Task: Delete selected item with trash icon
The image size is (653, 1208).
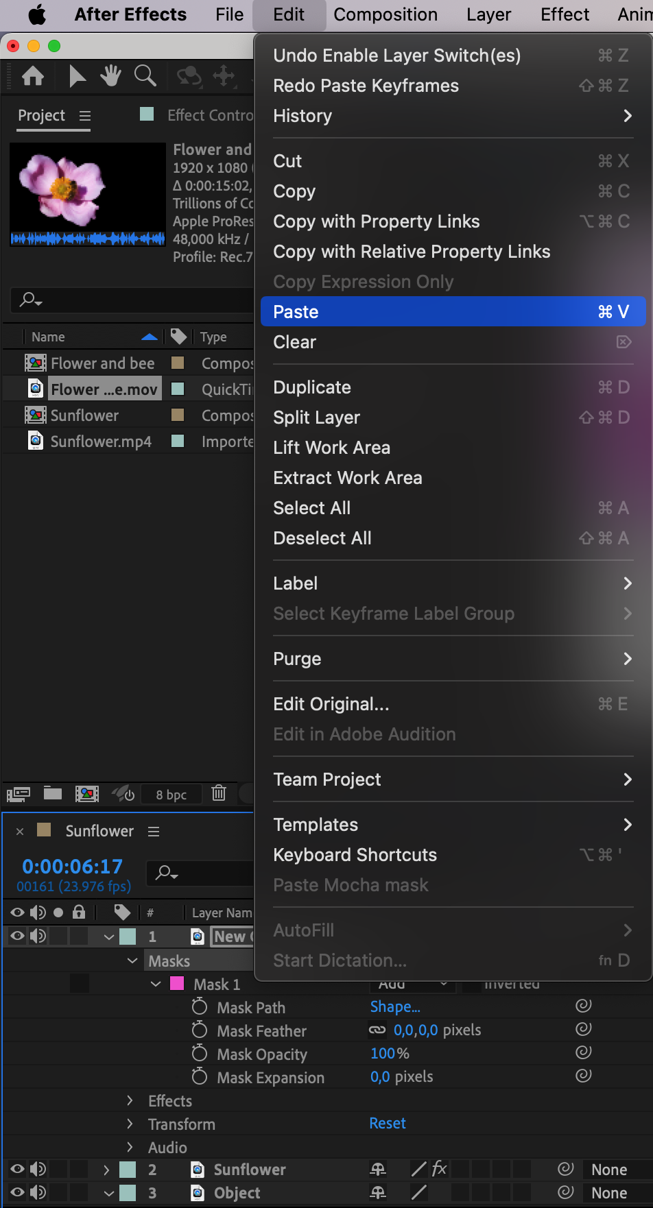Action: 219,793
